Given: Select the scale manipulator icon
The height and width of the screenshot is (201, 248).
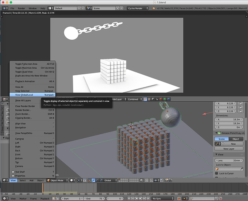Looking at the screenshot, I should coord(101,180).
